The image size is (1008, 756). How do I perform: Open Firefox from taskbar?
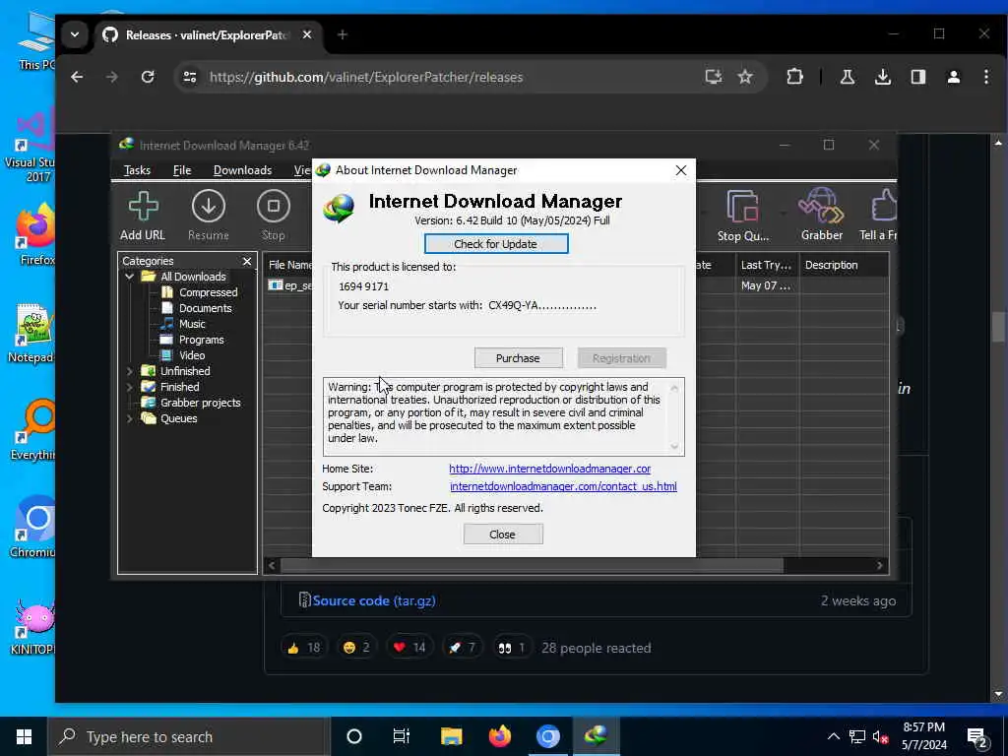click(499, 736)
